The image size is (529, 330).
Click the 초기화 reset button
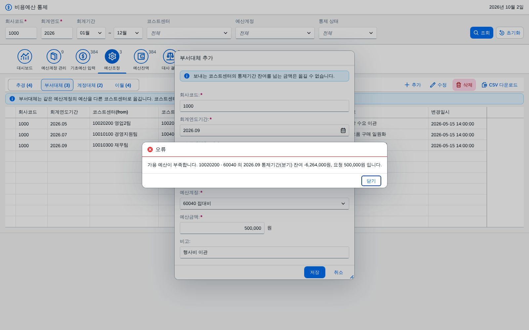[510, 33]
